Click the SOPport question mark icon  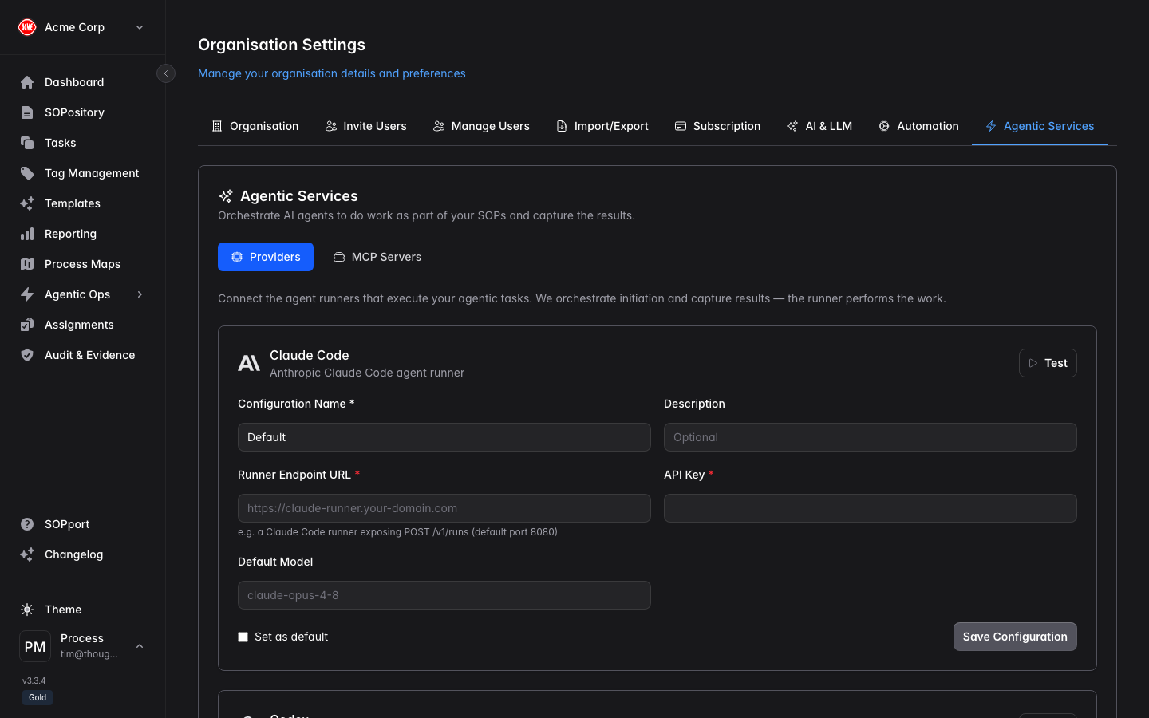(27, 524)
